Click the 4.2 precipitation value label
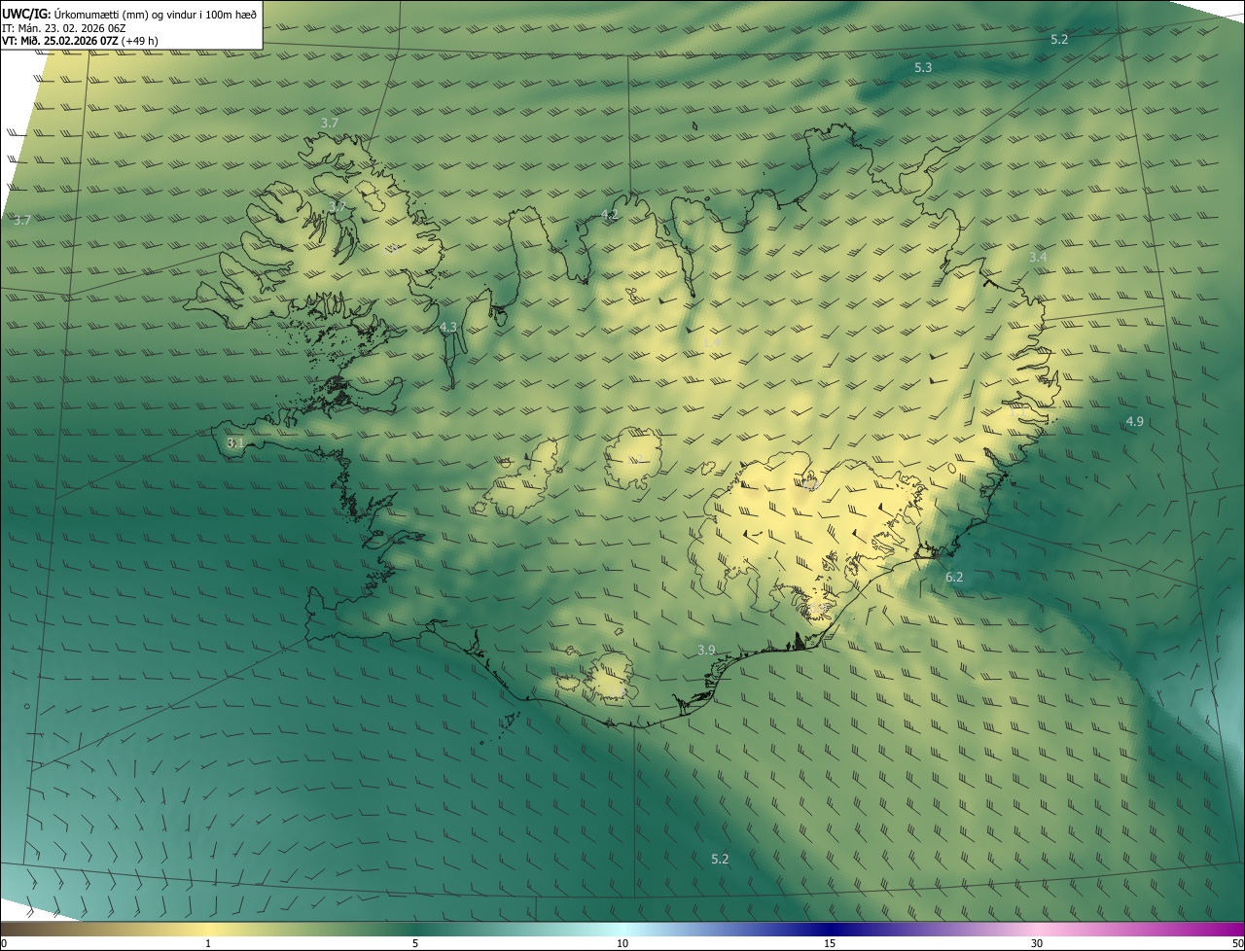The width and height of the screenshot is (1245, 951). click(610, 214)
